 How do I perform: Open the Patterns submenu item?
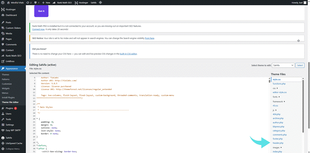6,79
